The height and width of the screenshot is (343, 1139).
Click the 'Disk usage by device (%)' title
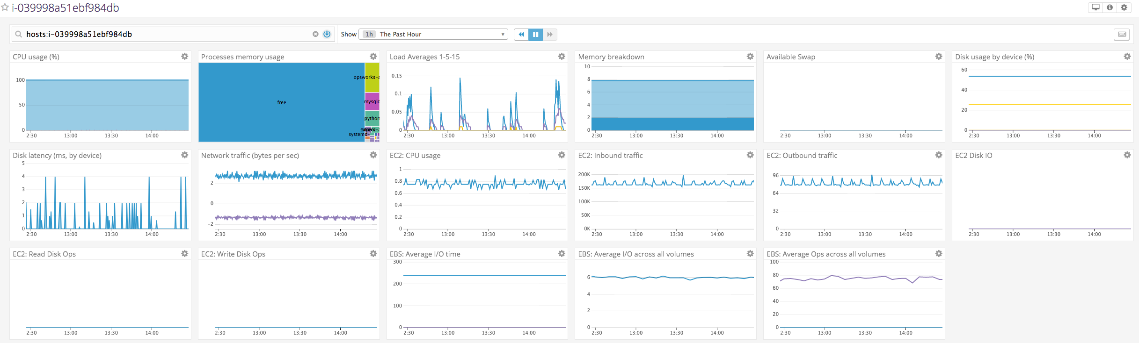[x=994, y=57]
